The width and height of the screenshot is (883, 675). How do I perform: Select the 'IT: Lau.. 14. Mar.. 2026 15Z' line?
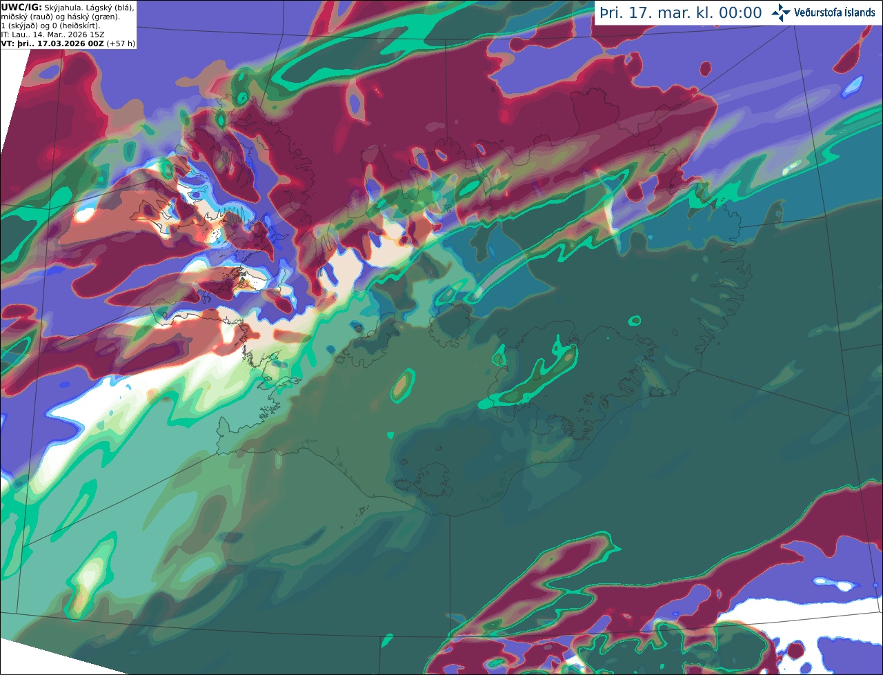pos(52,35)
